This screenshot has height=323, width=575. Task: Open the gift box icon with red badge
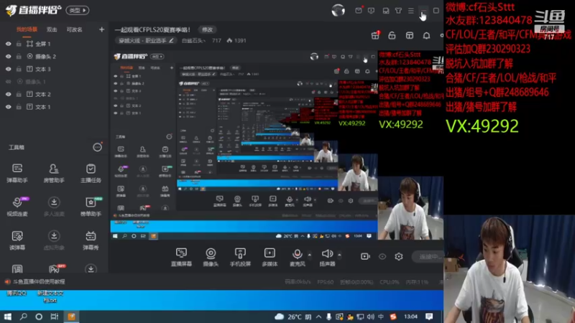tap(375, 35)
